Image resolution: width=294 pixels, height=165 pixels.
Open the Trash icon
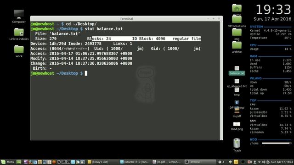coord(237,145)
